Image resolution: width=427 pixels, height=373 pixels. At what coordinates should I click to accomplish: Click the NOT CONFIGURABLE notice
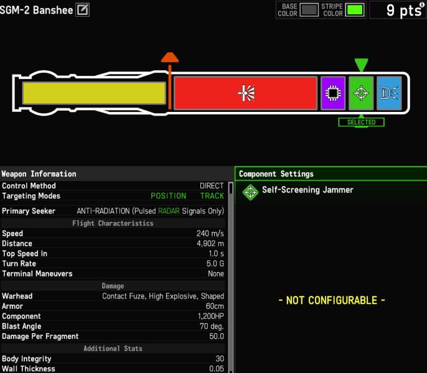[x=332, y=300]
